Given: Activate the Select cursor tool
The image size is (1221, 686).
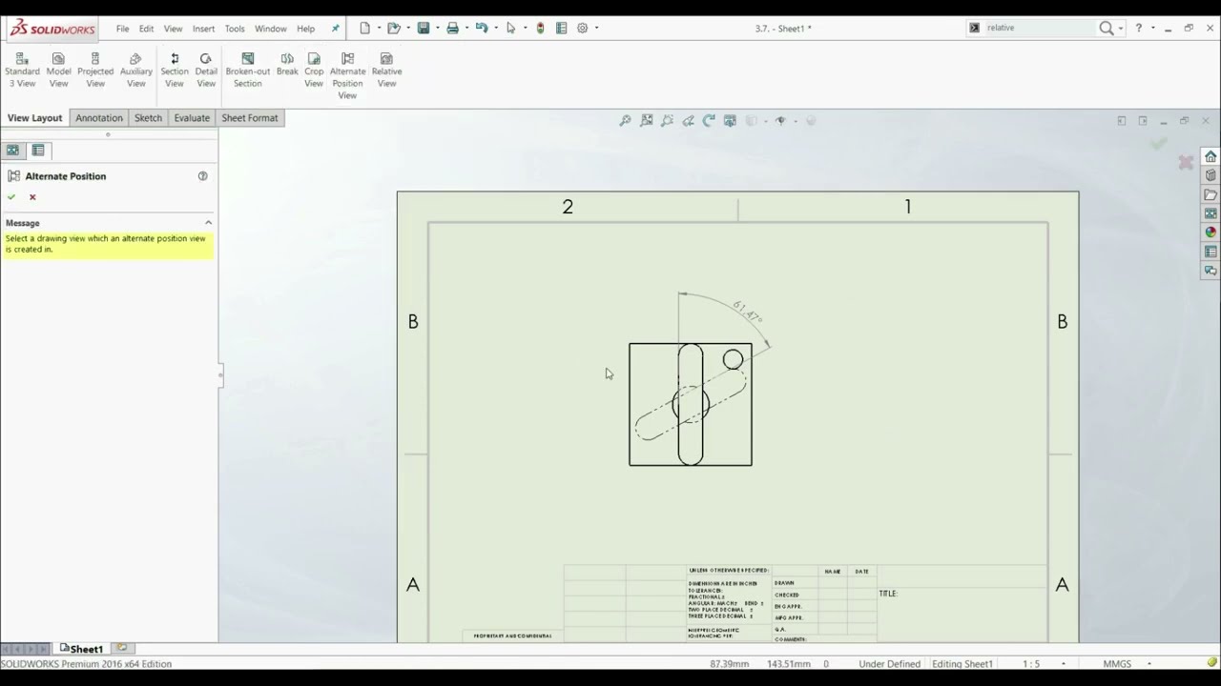Looking at the screenshot, I should [x=510, y=28].
